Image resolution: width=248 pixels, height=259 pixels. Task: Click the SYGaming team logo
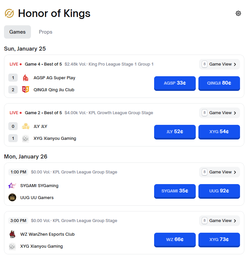click(12, 186)
